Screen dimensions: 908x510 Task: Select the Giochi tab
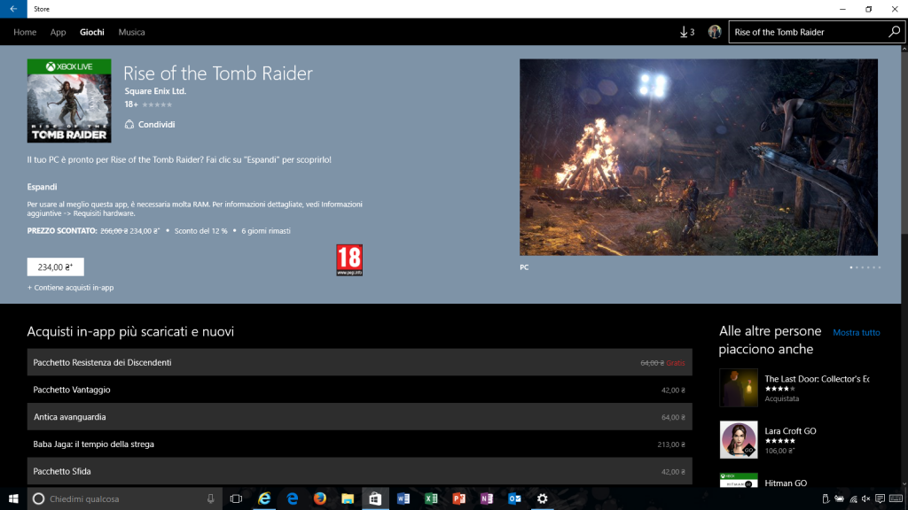click(92, 32)
